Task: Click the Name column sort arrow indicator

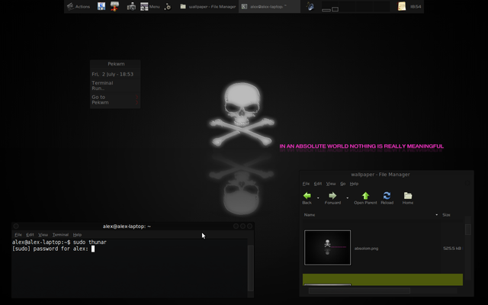Action: [x=436, y=215]
